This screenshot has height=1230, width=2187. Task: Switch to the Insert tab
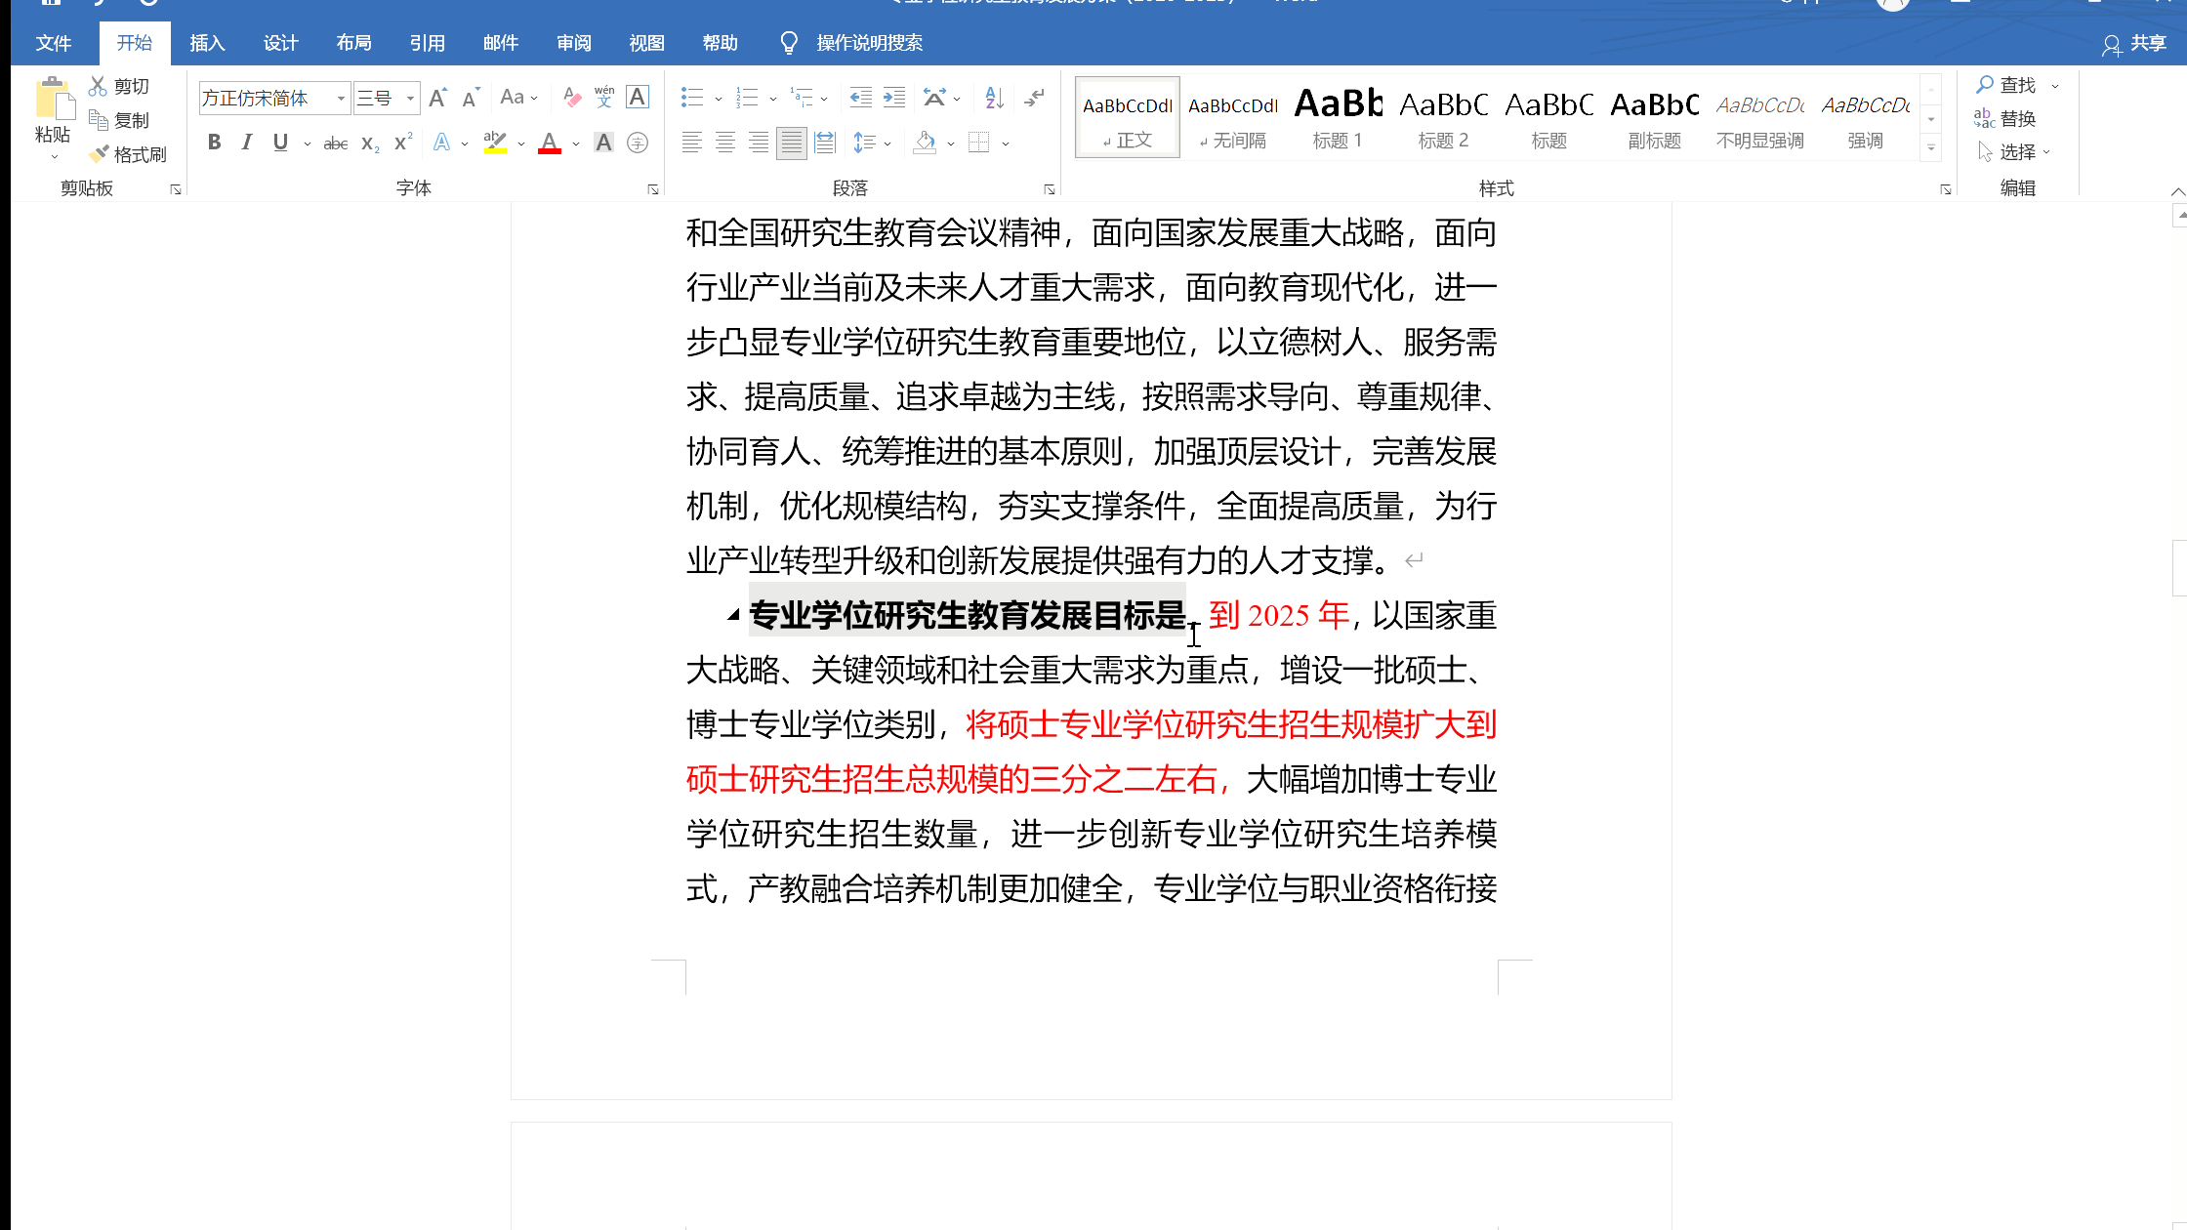pyautogui.click(x=207, y=43)
